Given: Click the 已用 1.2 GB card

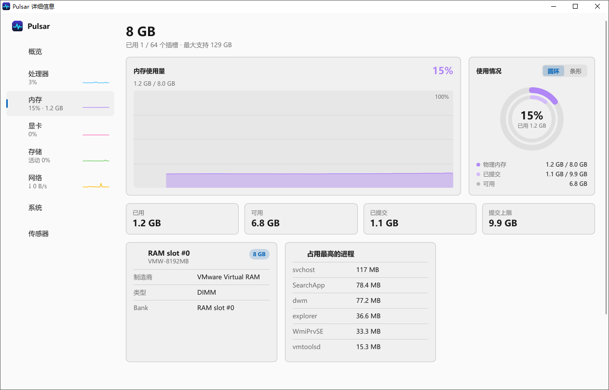Looking at the screenshot, I should (182, 219).
